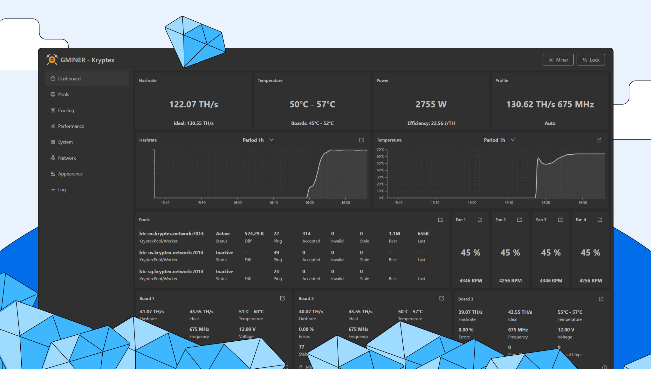
Task: Open the Board 1 details icon
Action: 282,298
